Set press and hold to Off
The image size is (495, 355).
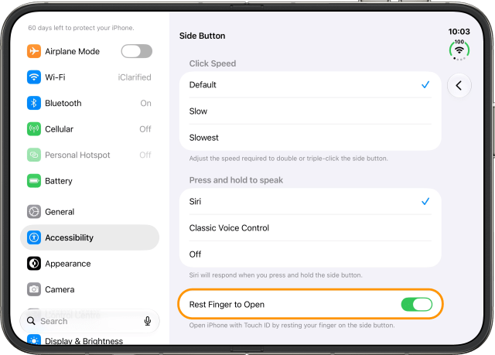click(x=310, y=254)
